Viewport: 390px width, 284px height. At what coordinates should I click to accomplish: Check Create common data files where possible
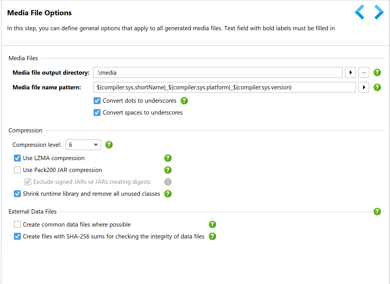(x=17, y=224)
